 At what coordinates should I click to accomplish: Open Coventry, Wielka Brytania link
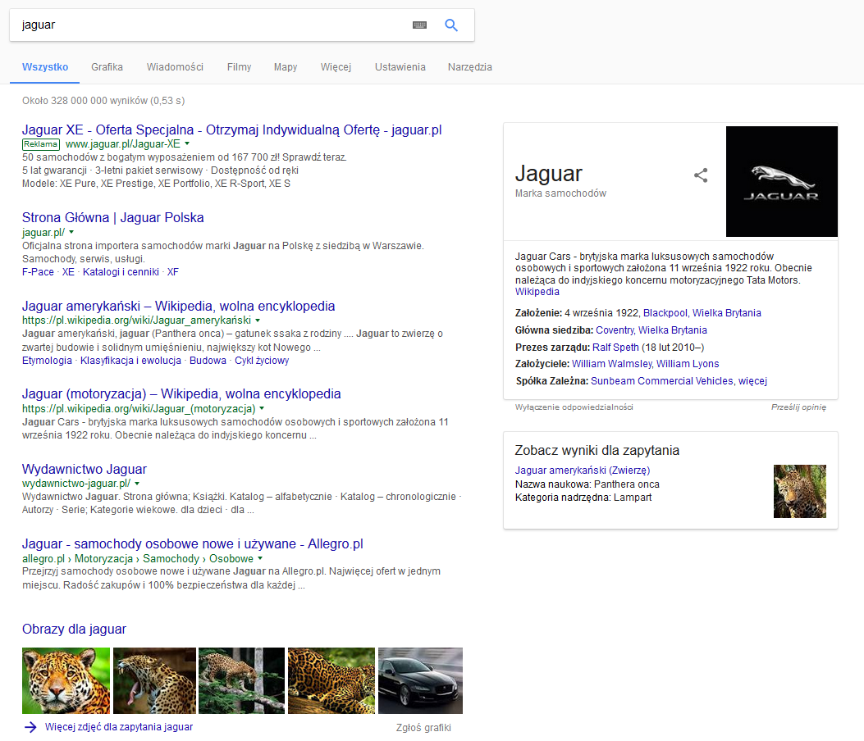[x=651, y=330]
